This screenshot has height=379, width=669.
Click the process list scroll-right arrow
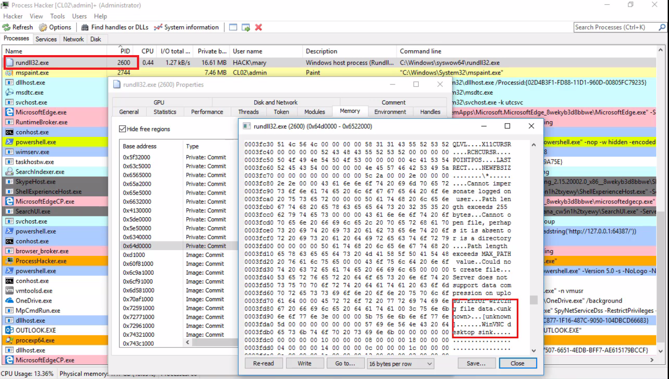[652, 360]
